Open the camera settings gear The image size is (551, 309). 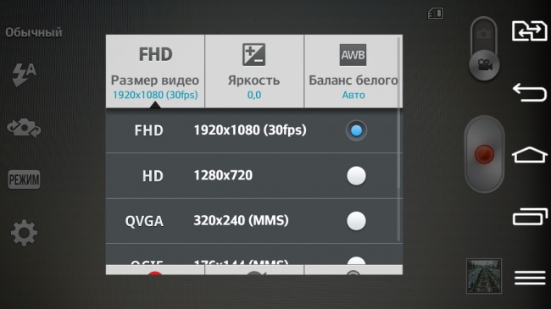point(24,233)
